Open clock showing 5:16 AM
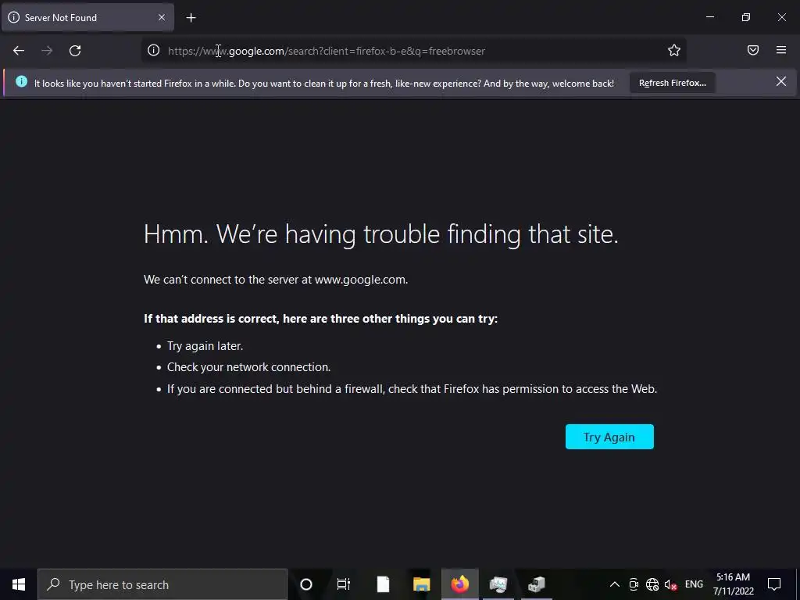Screen dimensions: 800x600 point(733,584)
